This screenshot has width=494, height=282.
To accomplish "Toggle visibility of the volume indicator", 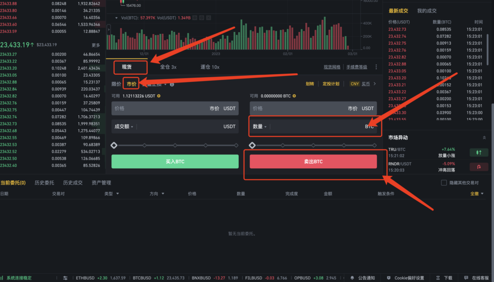I will (195, 18).
